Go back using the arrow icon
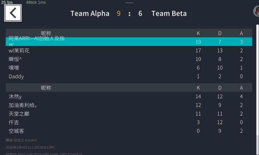Viewport: 259px width, 155px height. [13, 13]
